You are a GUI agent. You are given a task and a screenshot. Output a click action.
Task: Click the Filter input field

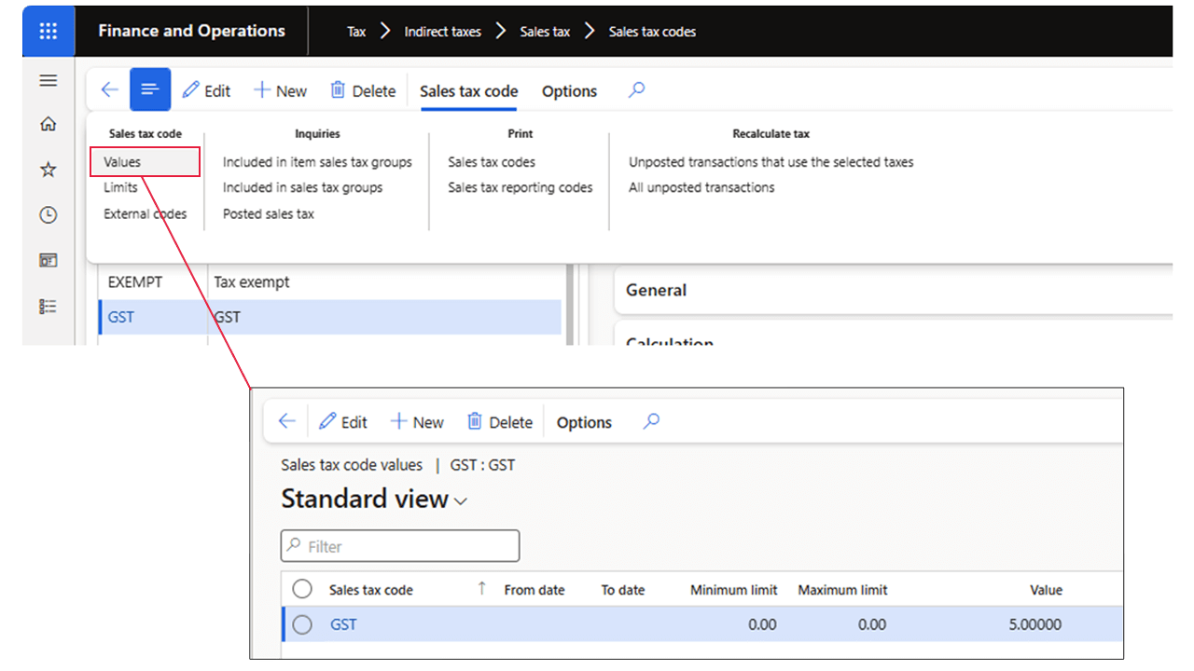[x=400, y=546]
